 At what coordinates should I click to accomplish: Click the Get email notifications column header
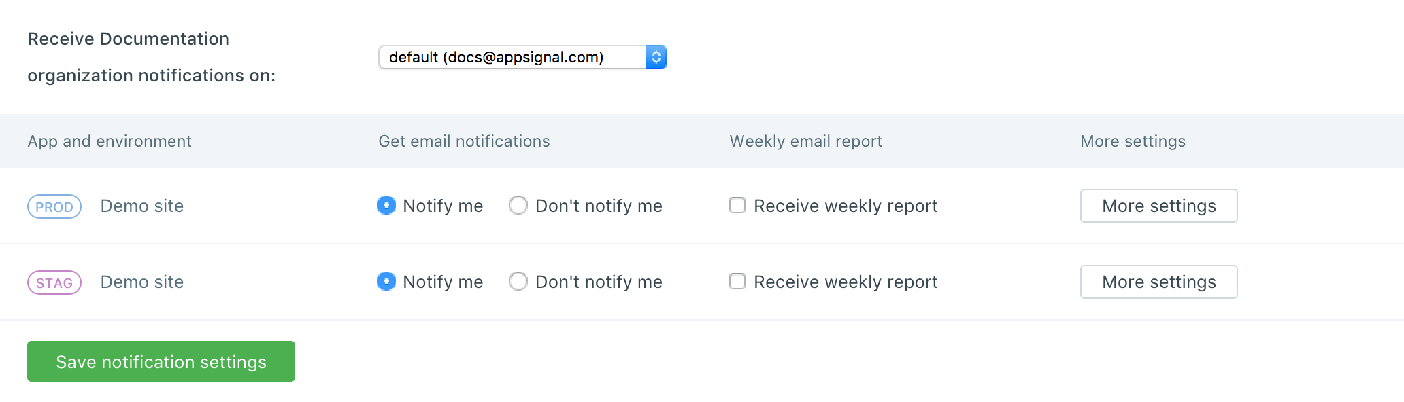pyautogui.click(x=464, y=141)
